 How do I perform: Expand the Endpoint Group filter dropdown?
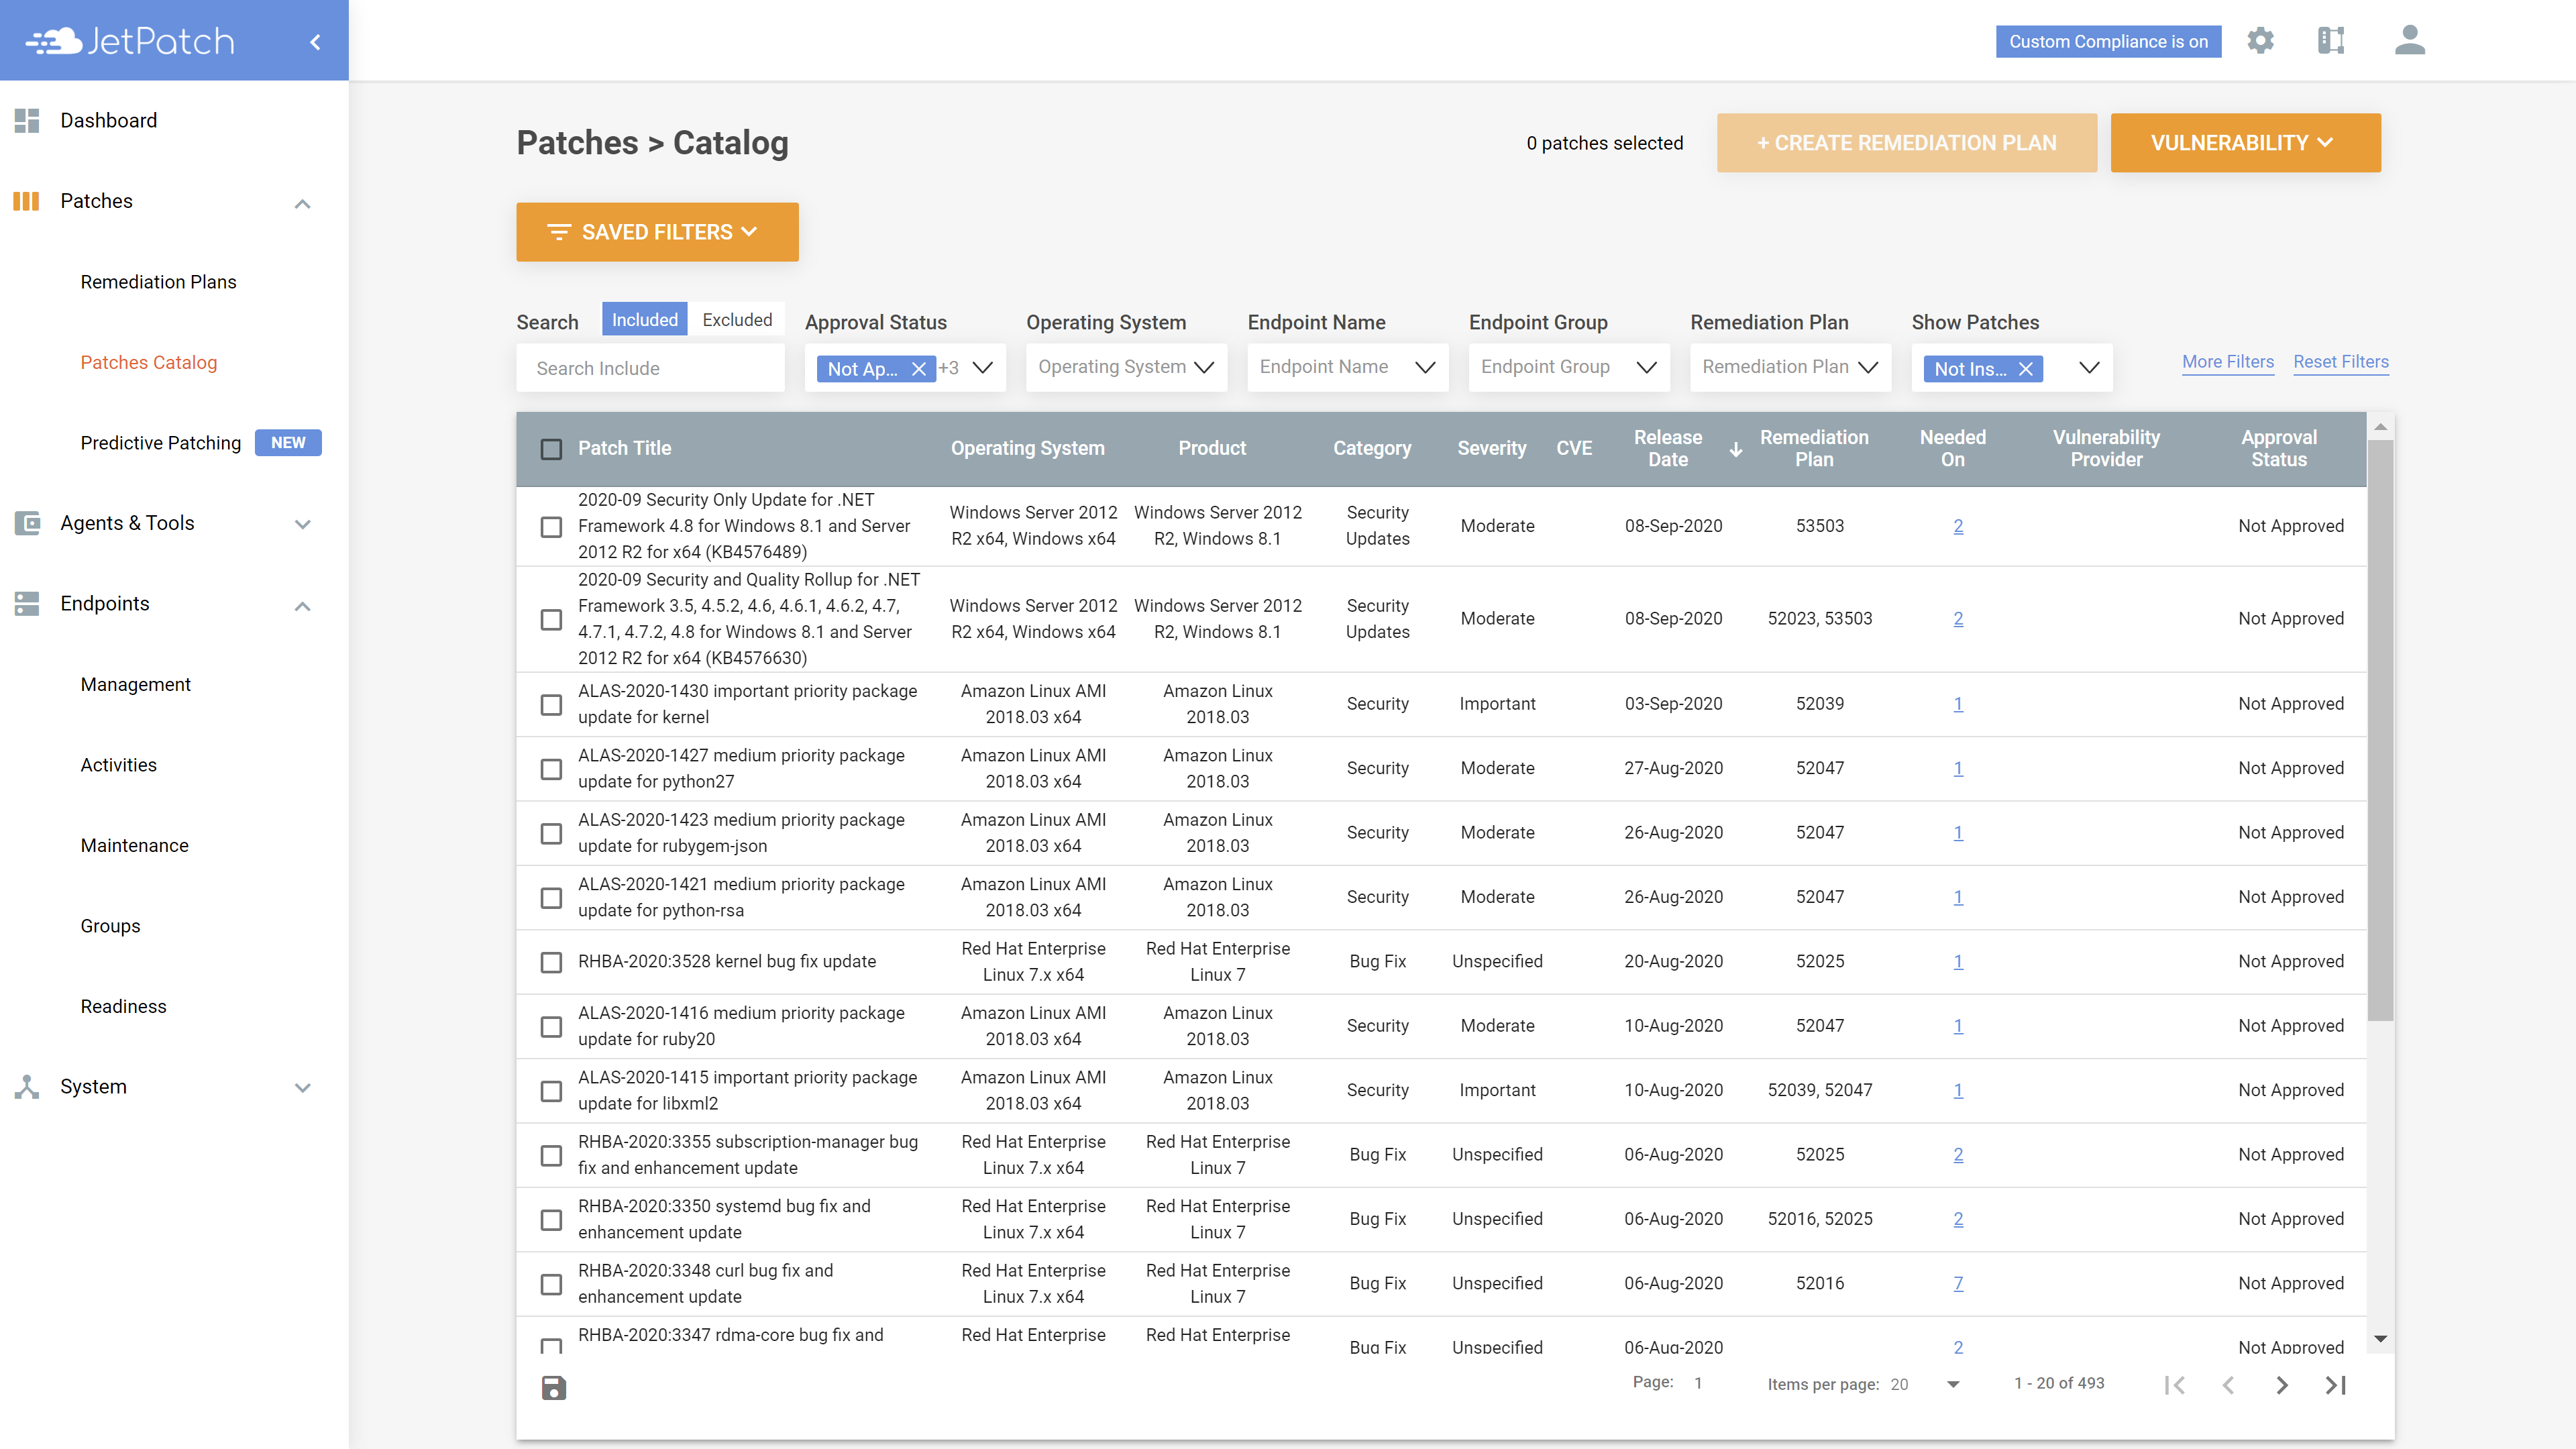point(1646,368)
